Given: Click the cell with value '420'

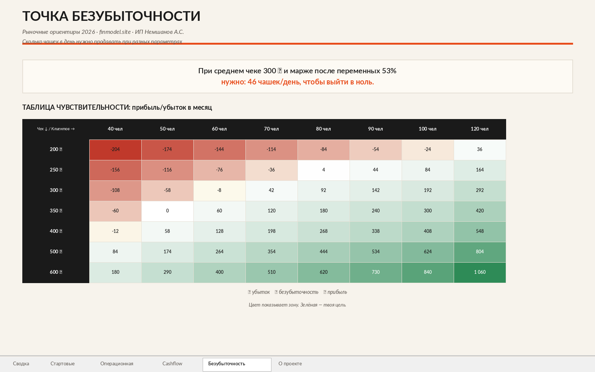Looking at the screenshot, I should pyautogui.click(x=480, y=211).
